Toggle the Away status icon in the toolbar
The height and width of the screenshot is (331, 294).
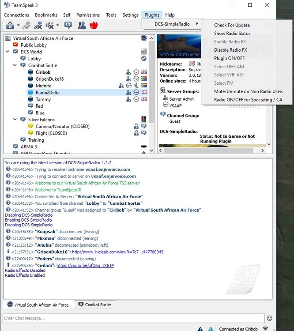[x=68, y=25]
